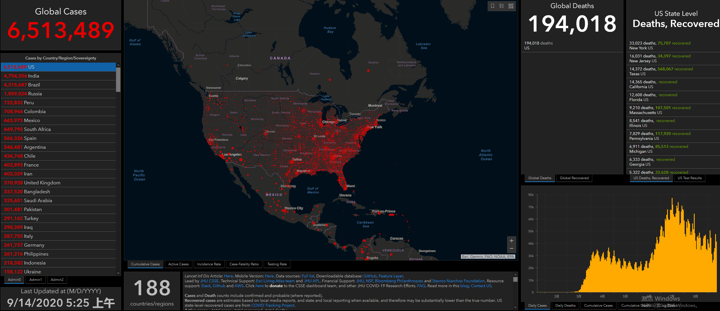This screenshot has height=311, width=720.
Task: Zoom in with the plus button
Action: (x=512, y=241)
